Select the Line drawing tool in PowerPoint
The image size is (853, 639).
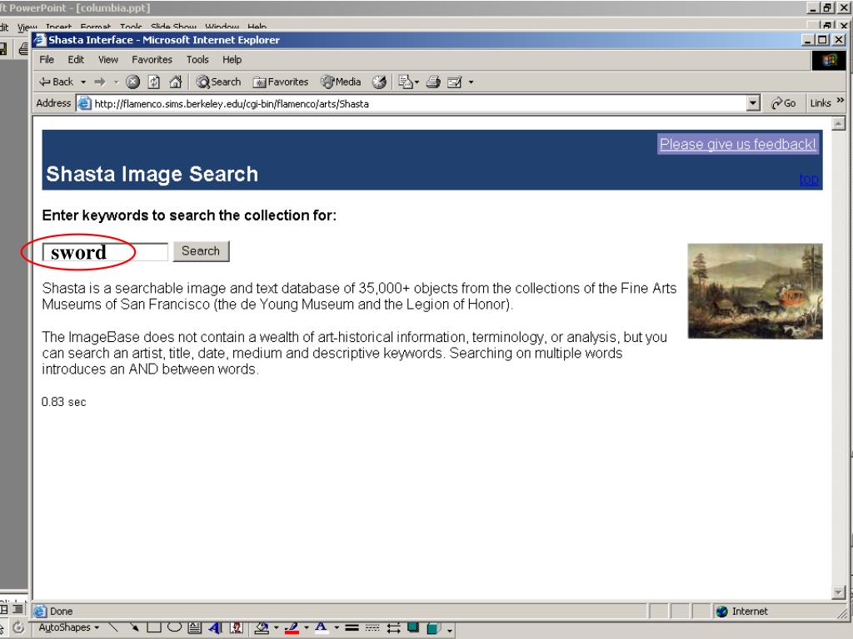click(113, 627)
